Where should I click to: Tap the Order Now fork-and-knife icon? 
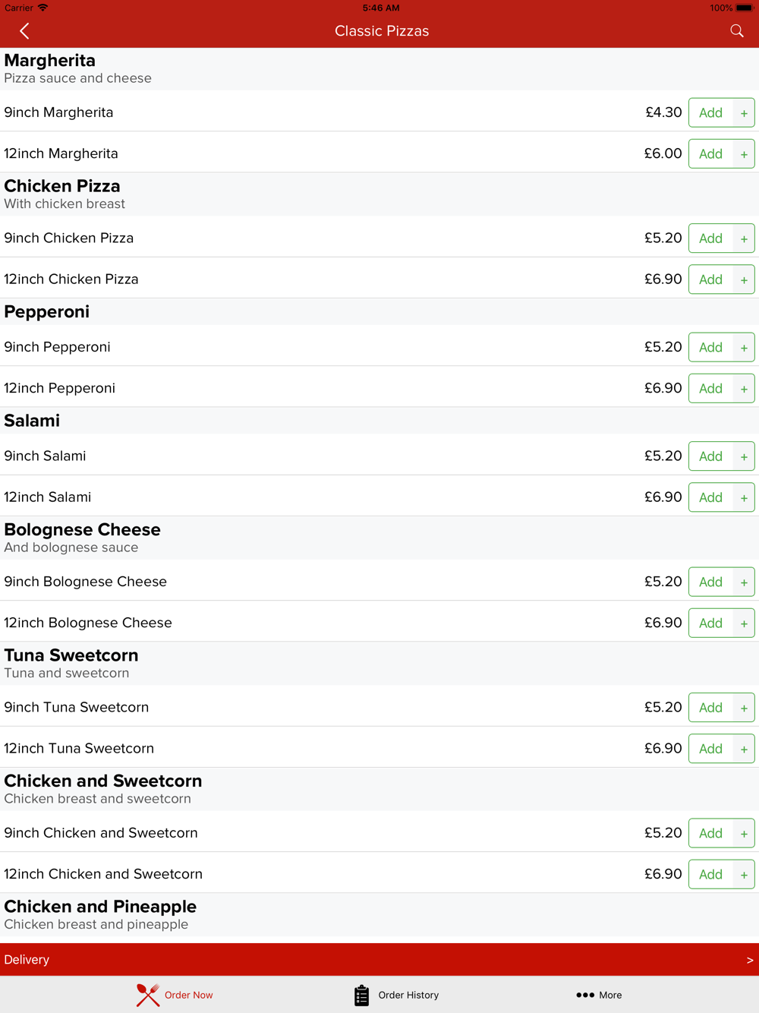click(148, 995)
